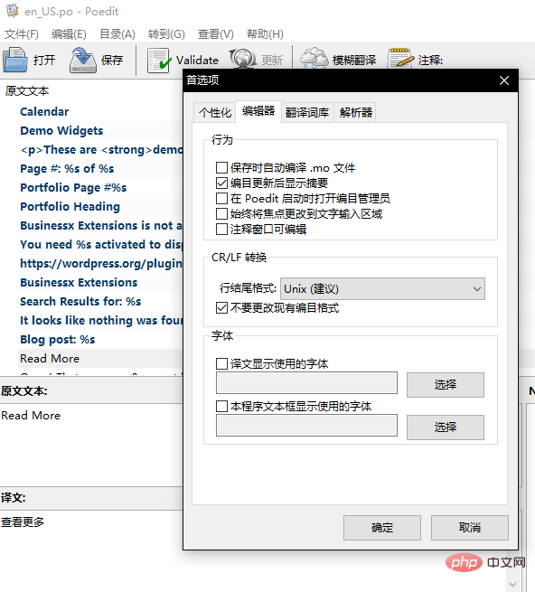Click 选择 for text field font
This screenshot has height=592, width=535.
click(446, 427)
